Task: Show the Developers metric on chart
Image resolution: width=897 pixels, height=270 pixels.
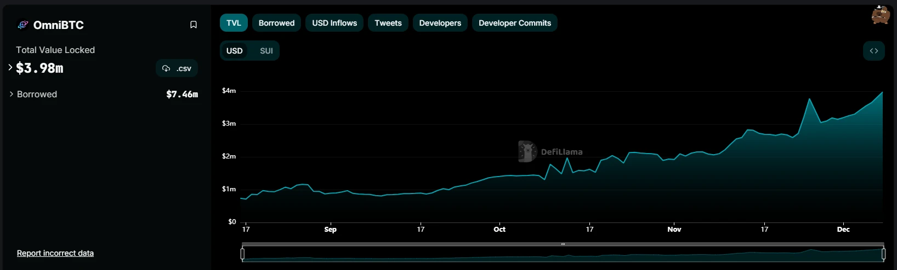Action: click(x=440, y=23)
